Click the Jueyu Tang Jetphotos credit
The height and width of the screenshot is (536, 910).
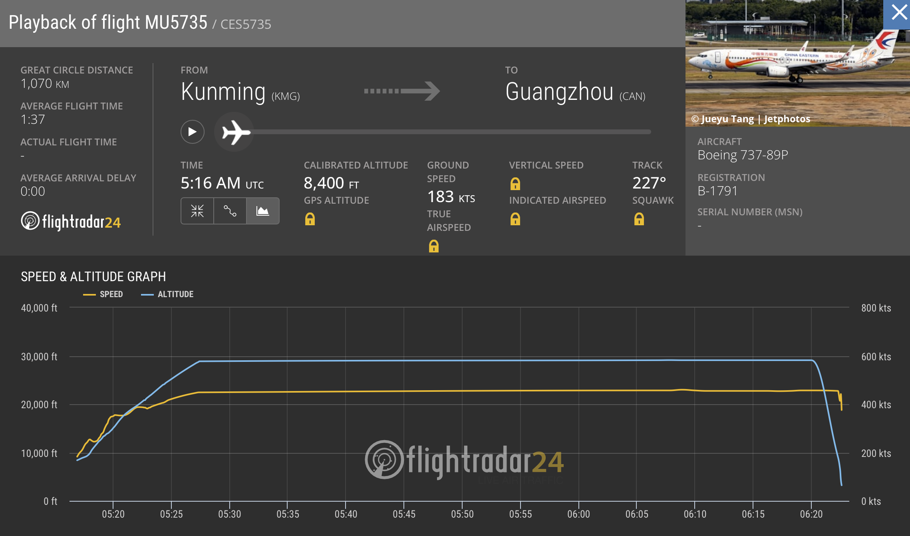click(751, 119)
